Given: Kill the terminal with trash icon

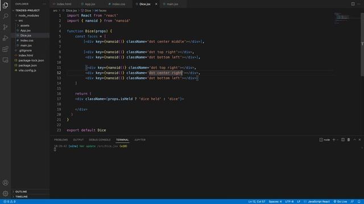Looking at the screenshot, I should [x=349, y=140].
